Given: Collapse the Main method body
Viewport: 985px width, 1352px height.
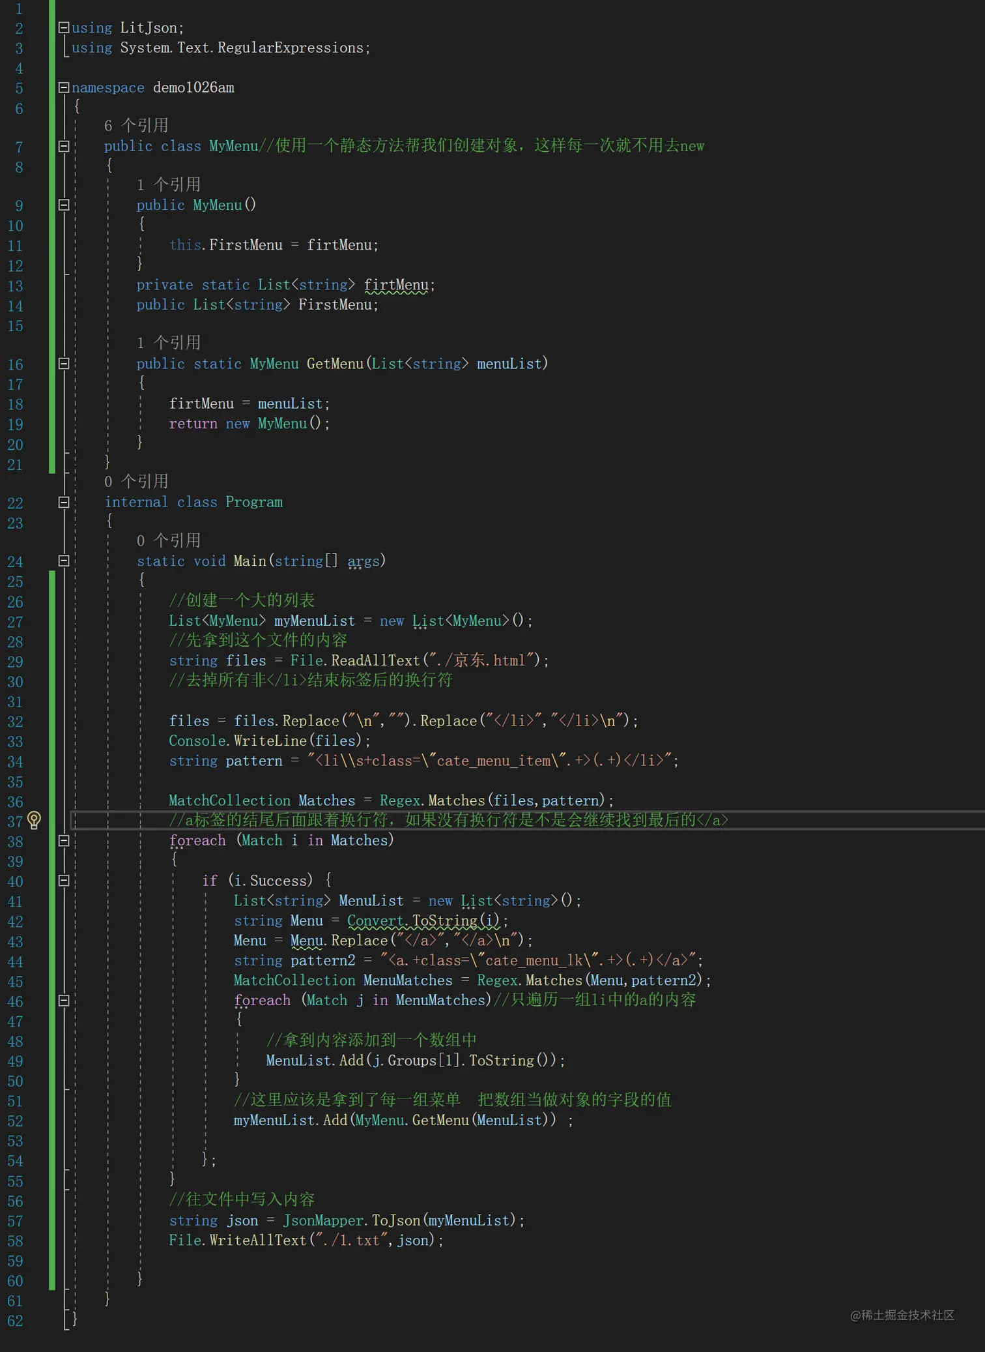Looking at the screenshot, I should click(x=64, y=561).
